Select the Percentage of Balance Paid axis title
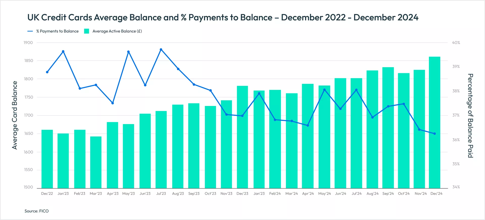This screenshot has height=220, width=485. [470, 116]
